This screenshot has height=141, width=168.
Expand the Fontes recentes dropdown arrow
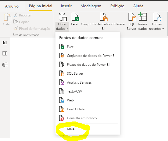click(163, 29)
